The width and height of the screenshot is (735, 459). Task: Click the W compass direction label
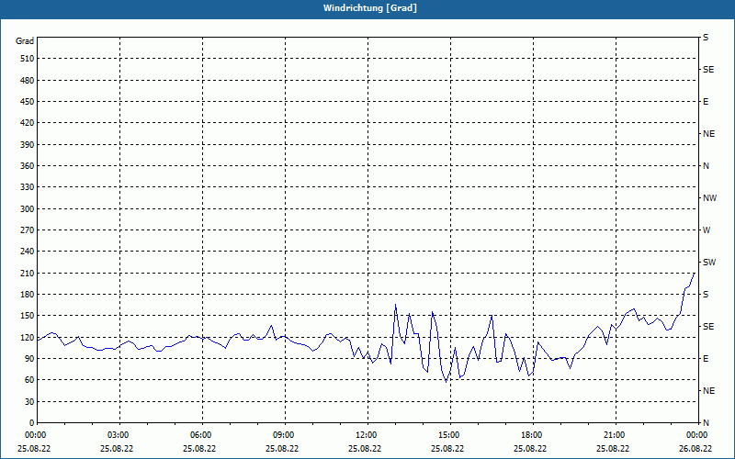[x=707, y=230]
